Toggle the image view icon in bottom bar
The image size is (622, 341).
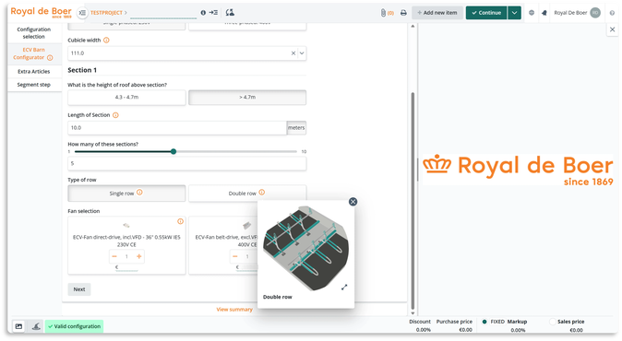point(18,326)
